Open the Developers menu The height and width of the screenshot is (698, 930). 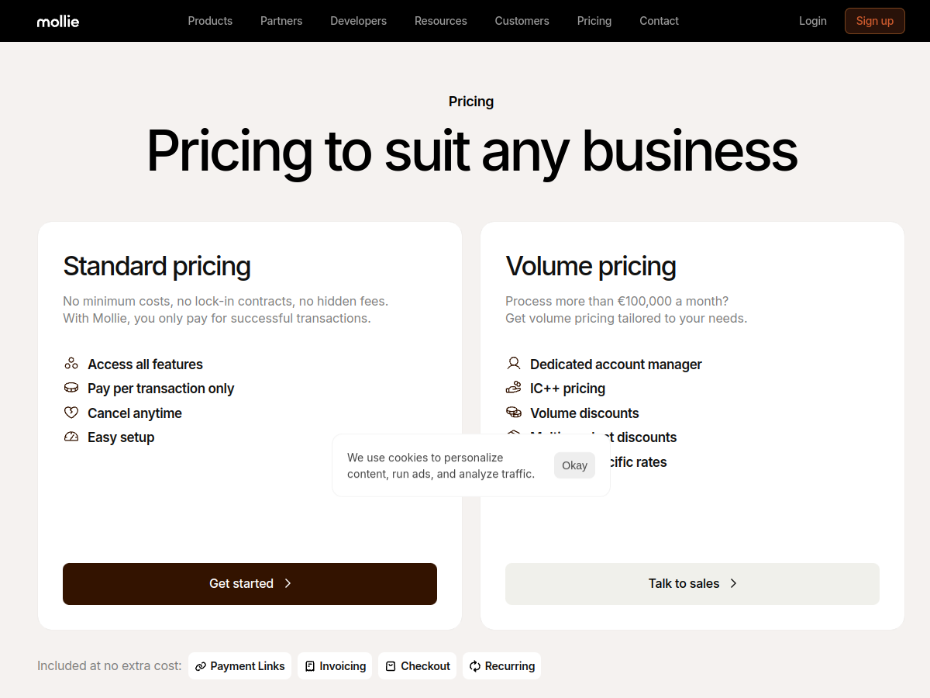[x=358, y=21]
